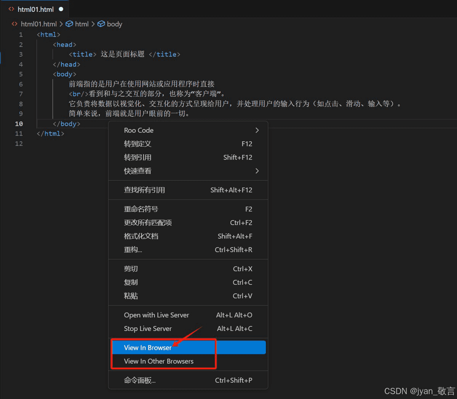Click the html symbol icon in breadcrumb
This screenshot has height=399, width=457.
69,24
